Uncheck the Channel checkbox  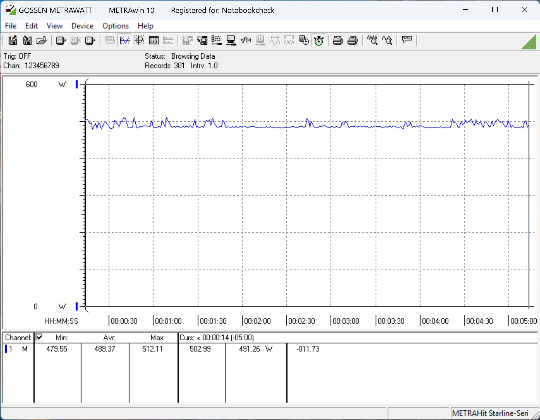39,337
